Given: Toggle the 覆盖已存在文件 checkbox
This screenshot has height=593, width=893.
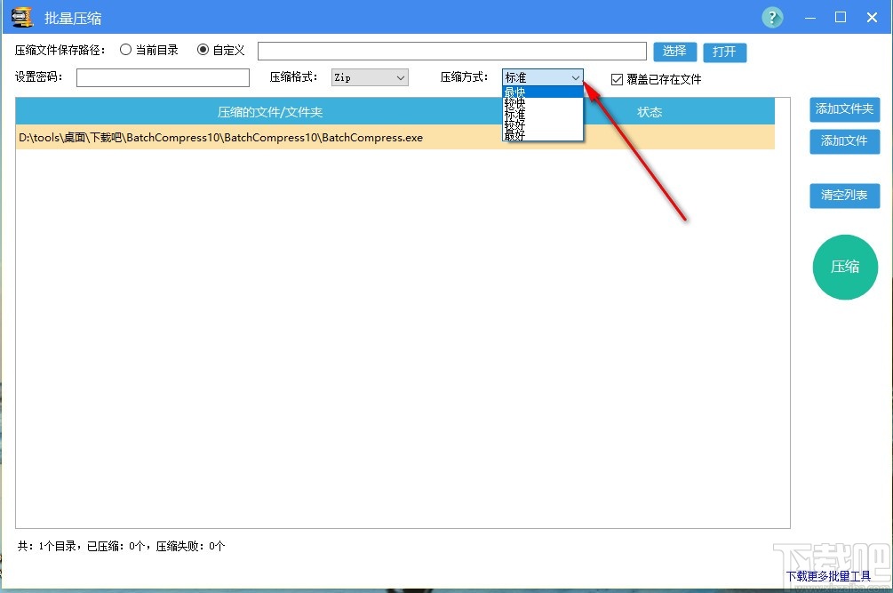Looking at the screenshot, I should (617, 79).
